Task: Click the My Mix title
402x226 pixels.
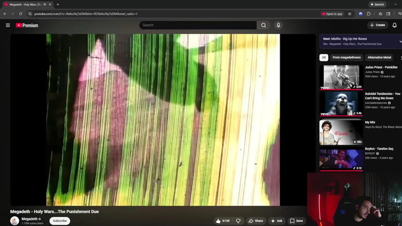Action: (x=370, y=122)
